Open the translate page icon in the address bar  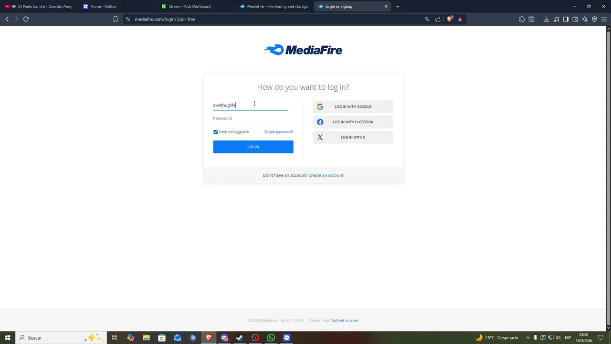427,19
